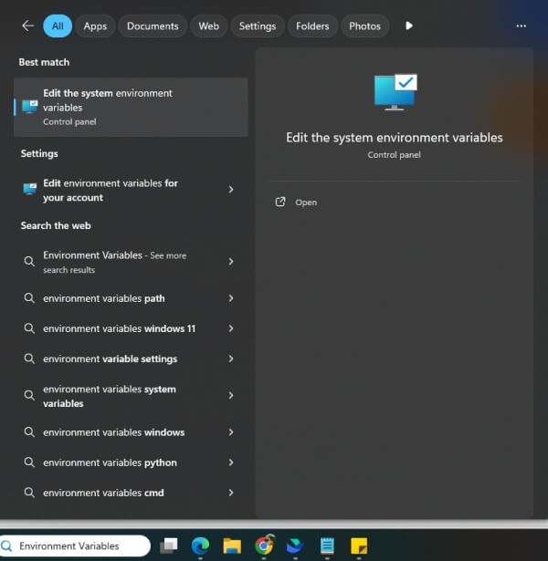Expand environment variables python chevron
Viewport: 548px width, 561px height.
[231, 462]
